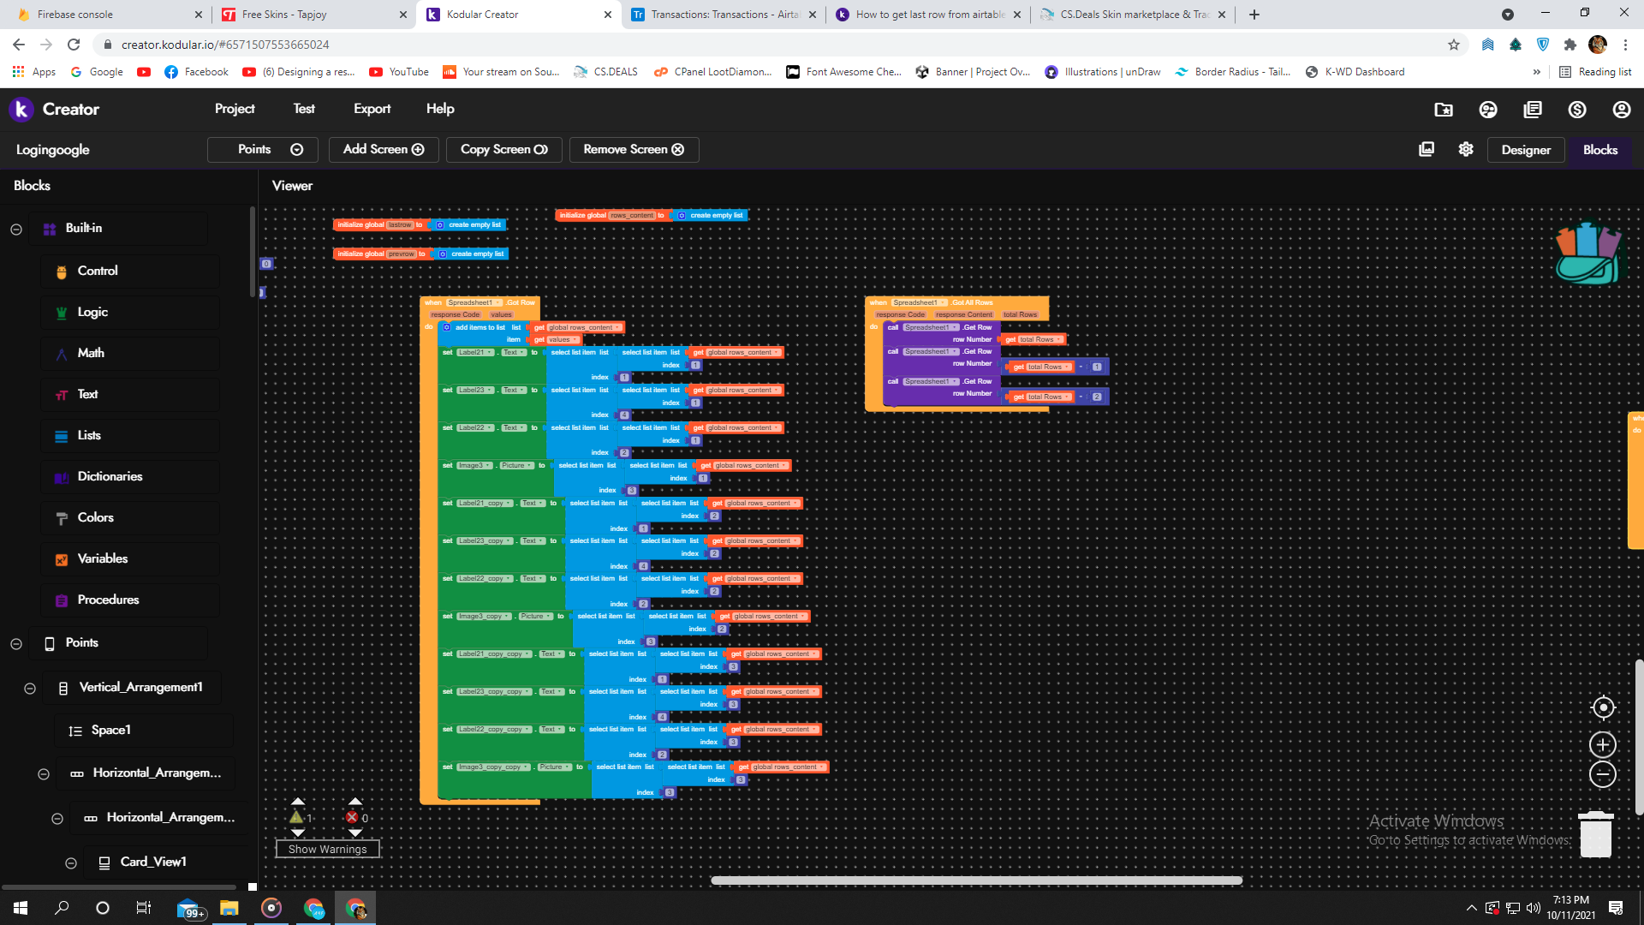Click the Remove Screen button
This screenshot has width=1644, height=925.
634,149
